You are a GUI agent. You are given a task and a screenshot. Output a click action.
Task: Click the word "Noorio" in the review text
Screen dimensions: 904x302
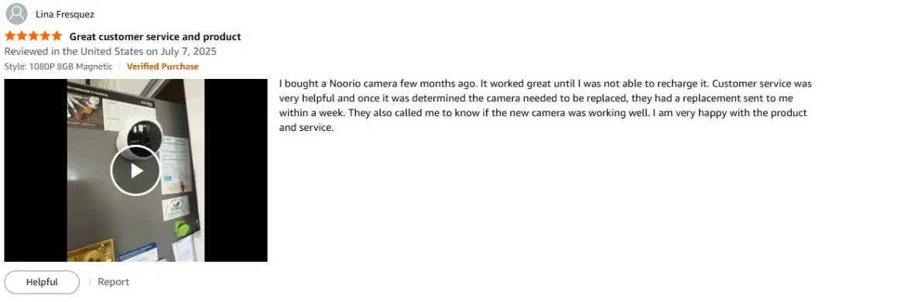pos(344,84)
